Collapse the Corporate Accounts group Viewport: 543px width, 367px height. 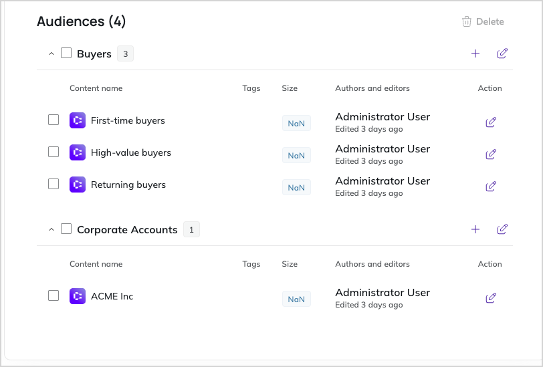pos(51,229)
